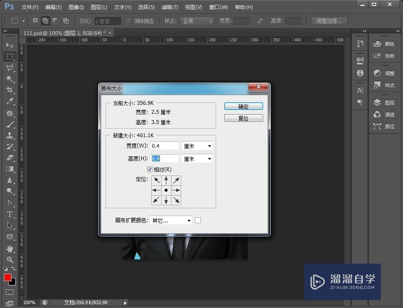This screenshot has height=308, width=403.
Task: Open the width unit 厘米 dropdown
Action: click(x=197, y=146)
